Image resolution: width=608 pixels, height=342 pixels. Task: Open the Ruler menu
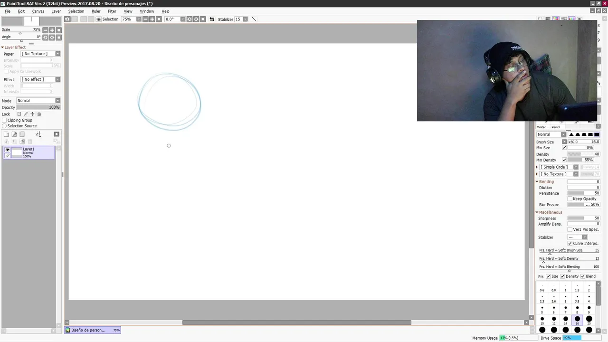coord(96,11)
